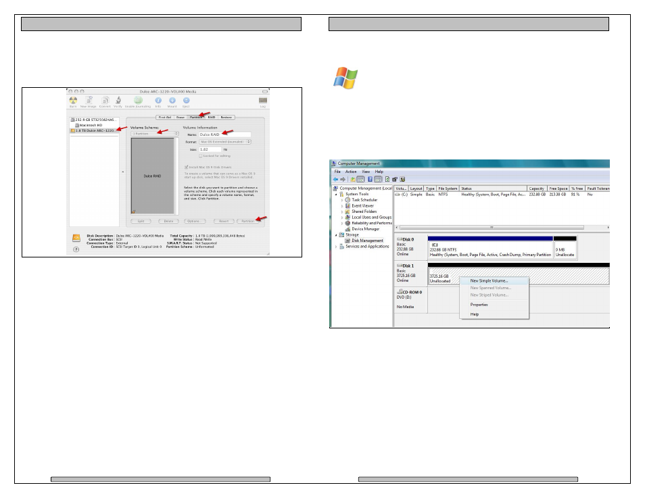Choose Help from the context menu

494,314
